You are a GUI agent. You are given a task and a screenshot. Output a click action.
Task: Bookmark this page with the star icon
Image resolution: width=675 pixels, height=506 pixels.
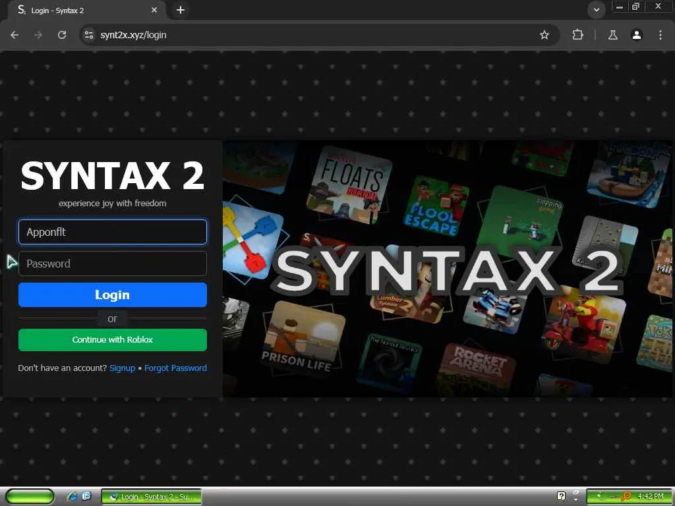[544, 35]
